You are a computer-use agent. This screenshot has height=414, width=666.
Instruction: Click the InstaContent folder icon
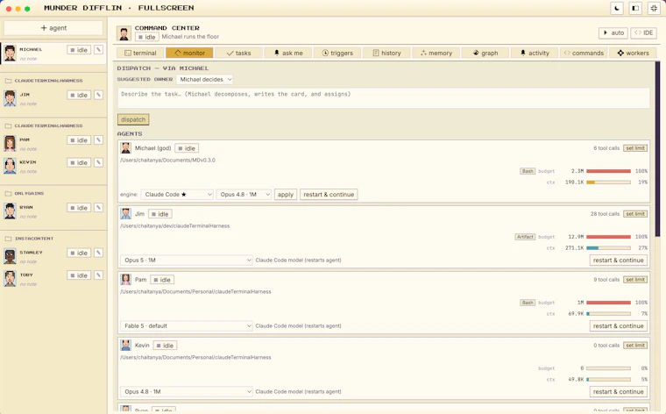tap(8, 239)
